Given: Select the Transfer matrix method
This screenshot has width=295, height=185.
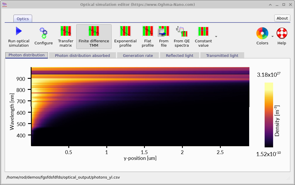Looking at the screenshot, I should click(x=66, y=37).
